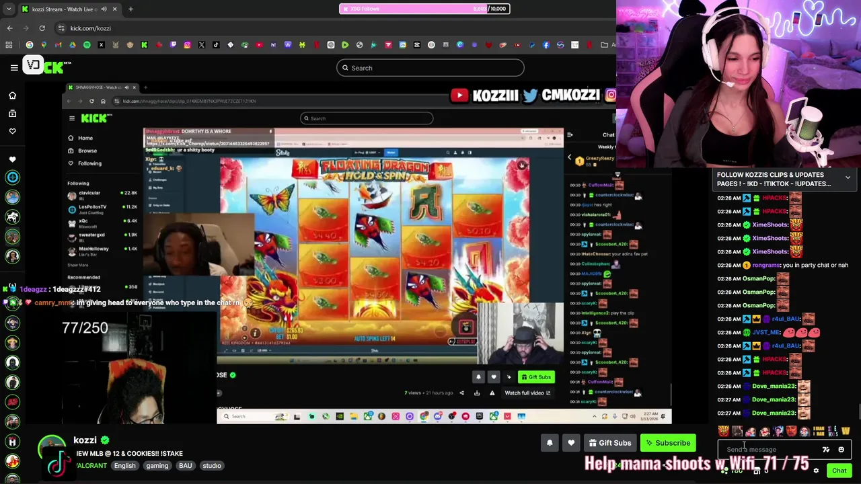Open the Facebook bookmark icon

tap(546, 45)
